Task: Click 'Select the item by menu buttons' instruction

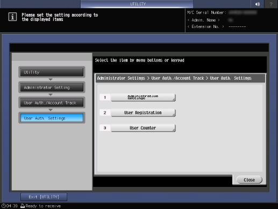Action: click(139, 60)
